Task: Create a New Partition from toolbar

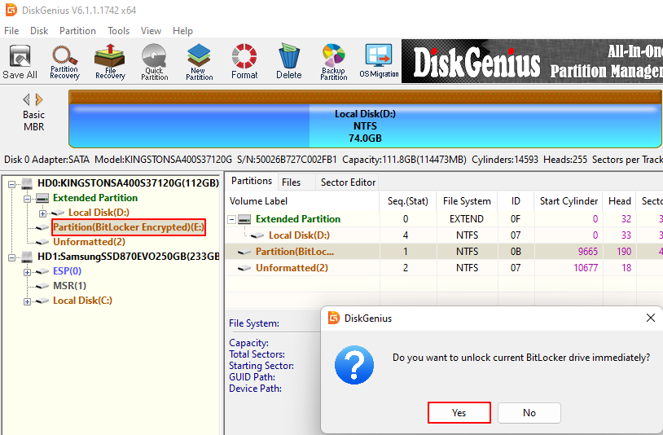Action: point(199,61)
